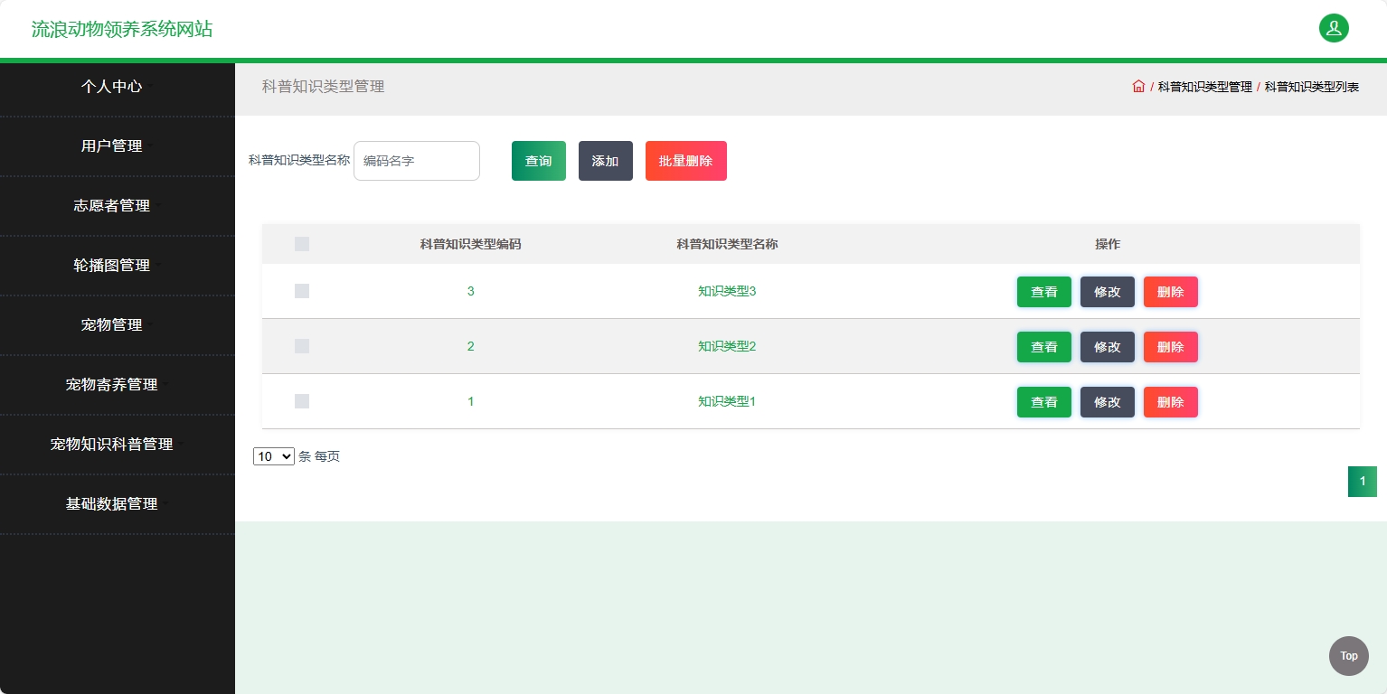Click 查看 for the 知识类型3 row
Image resolution: width=1387 pixels, height=694 pixels.
point(1043,291)
